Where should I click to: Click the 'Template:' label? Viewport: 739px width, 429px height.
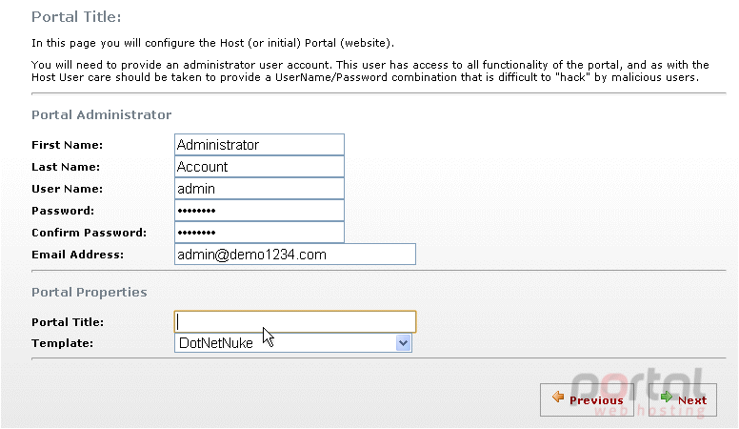click(62, 343)
